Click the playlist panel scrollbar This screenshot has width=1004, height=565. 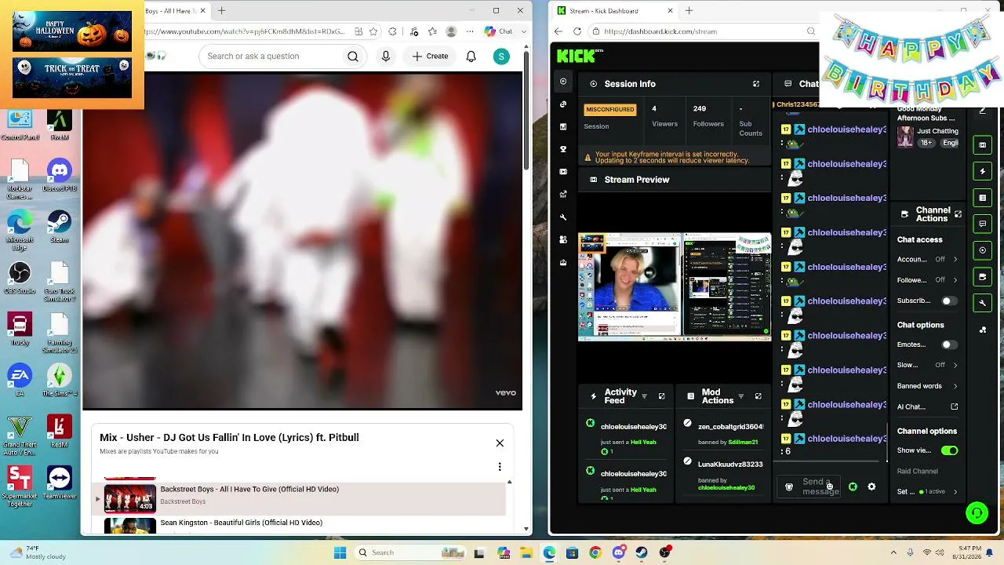[510, 506]
